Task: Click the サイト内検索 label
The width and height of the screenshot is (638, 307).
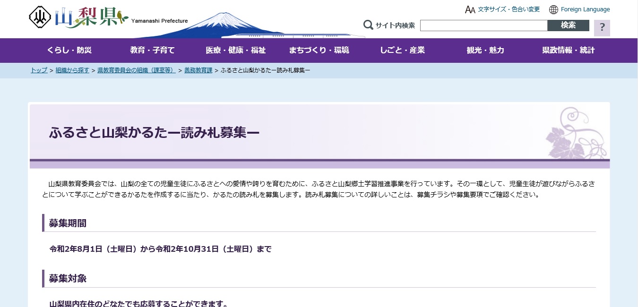Action: pos(395,26)
